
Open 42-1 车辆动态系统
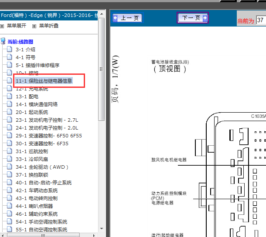coord(37,190)
